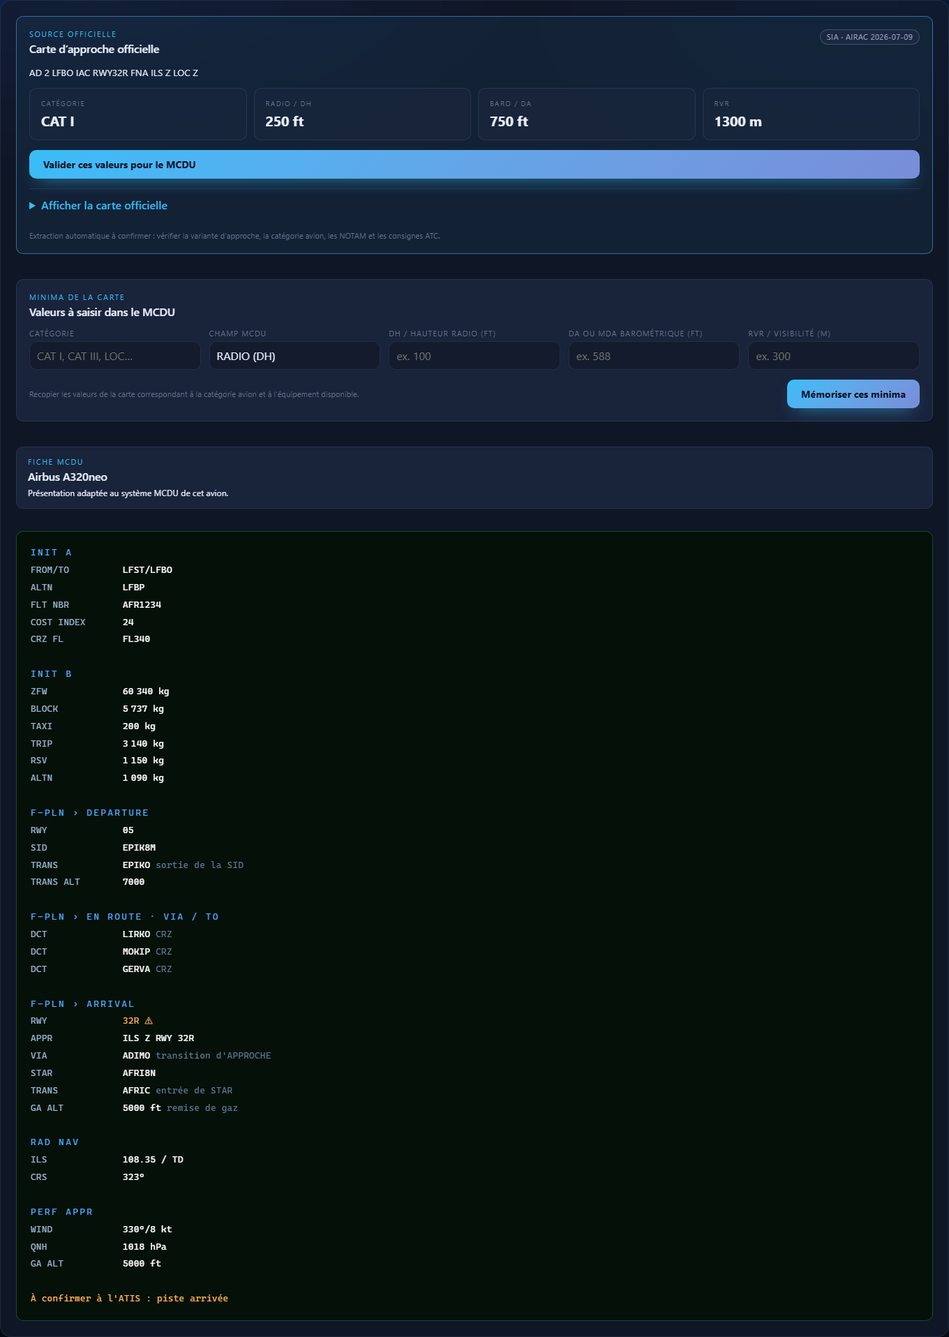
Task: Click the TRIP value 3 140 kg
Action: coord(143,744)
